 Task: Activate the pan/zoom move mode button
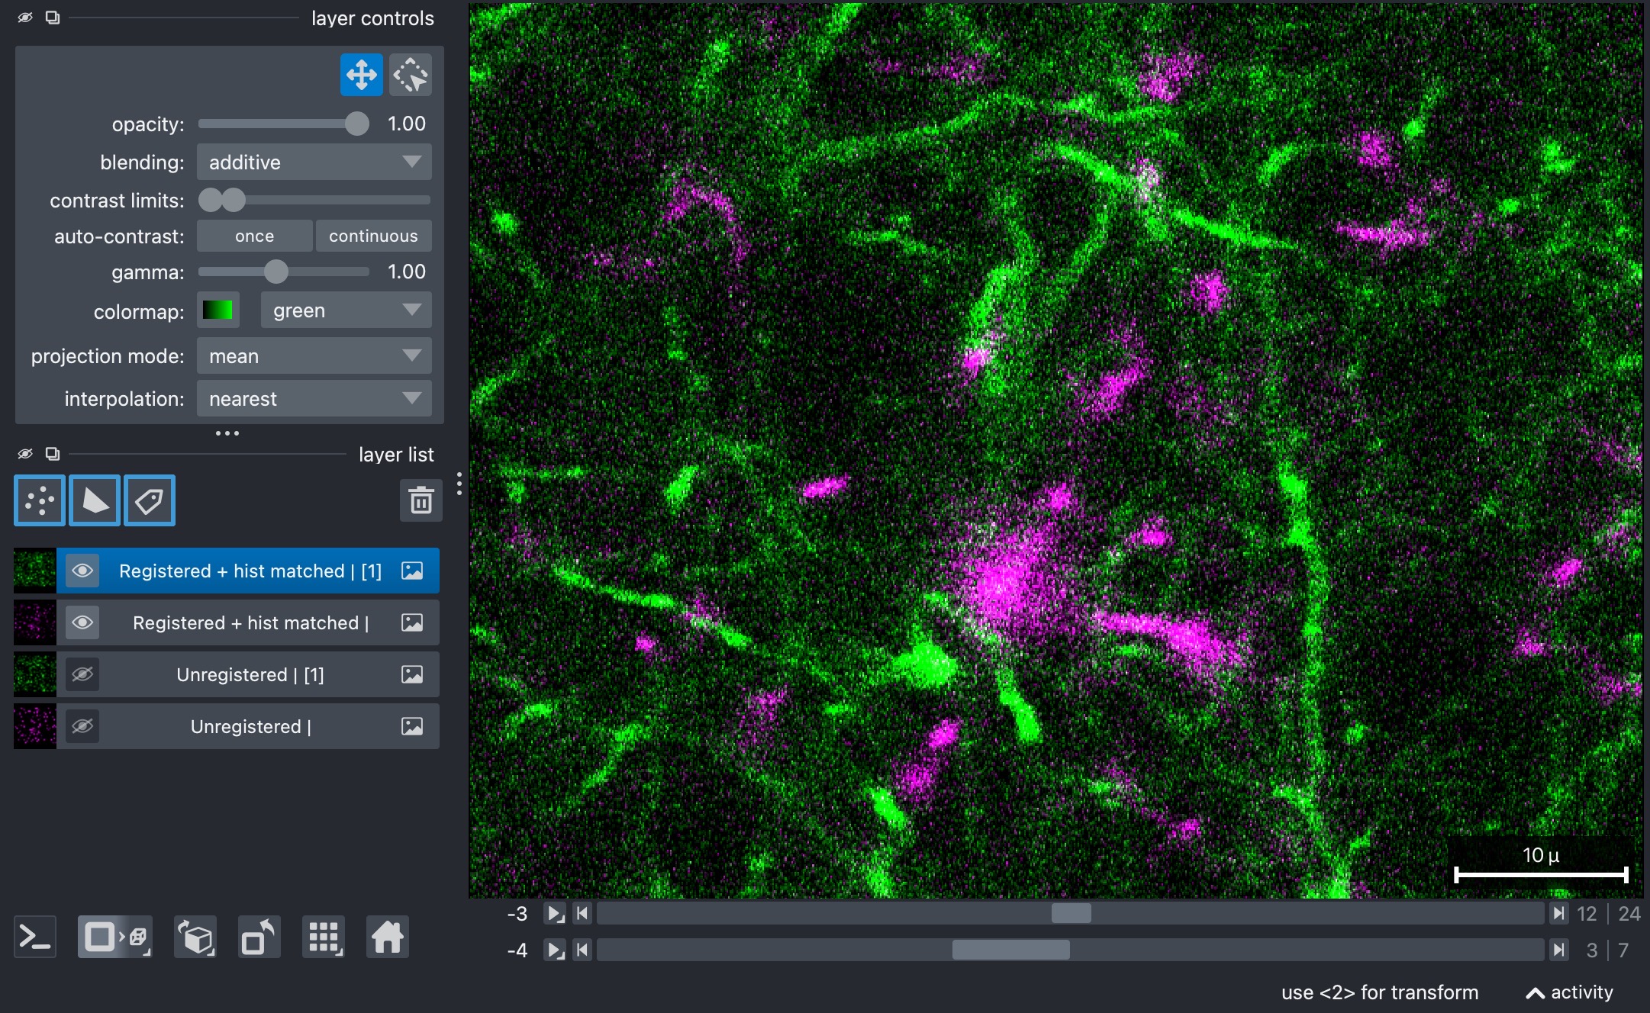(x=361, y=75)
